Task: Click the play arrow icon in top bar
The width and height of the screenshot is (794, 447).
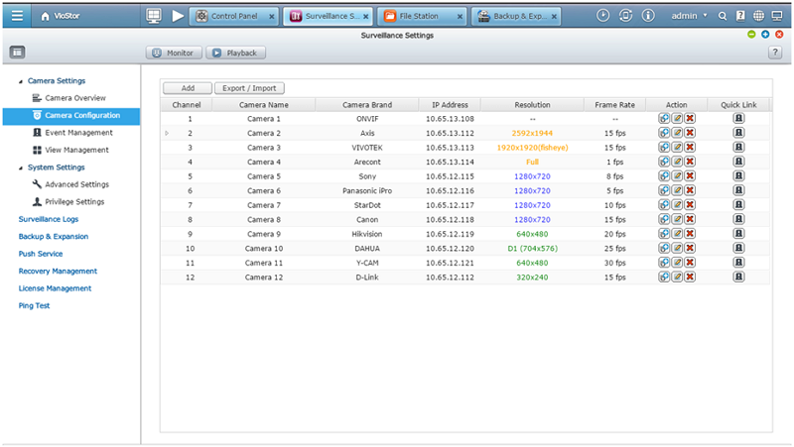Action: point(178,16)
